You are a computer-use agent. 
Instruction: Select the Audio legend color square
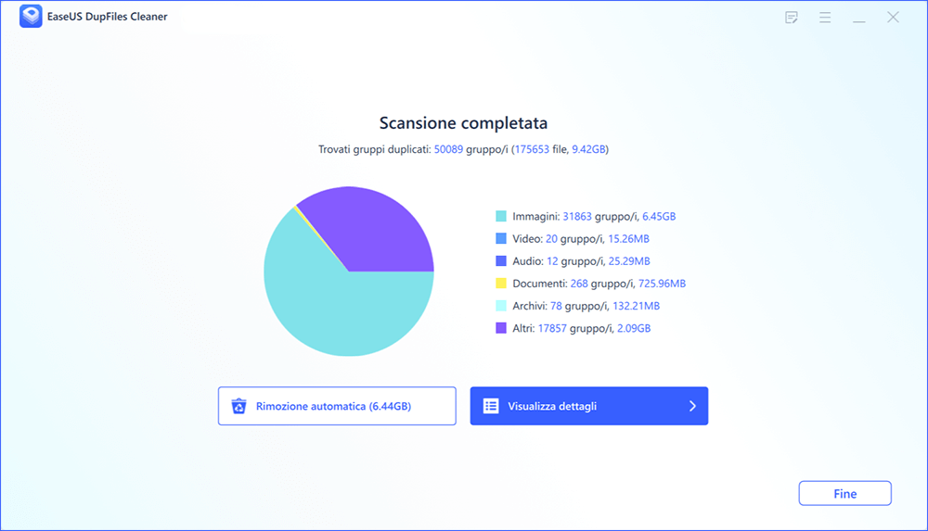pos(501,261)
